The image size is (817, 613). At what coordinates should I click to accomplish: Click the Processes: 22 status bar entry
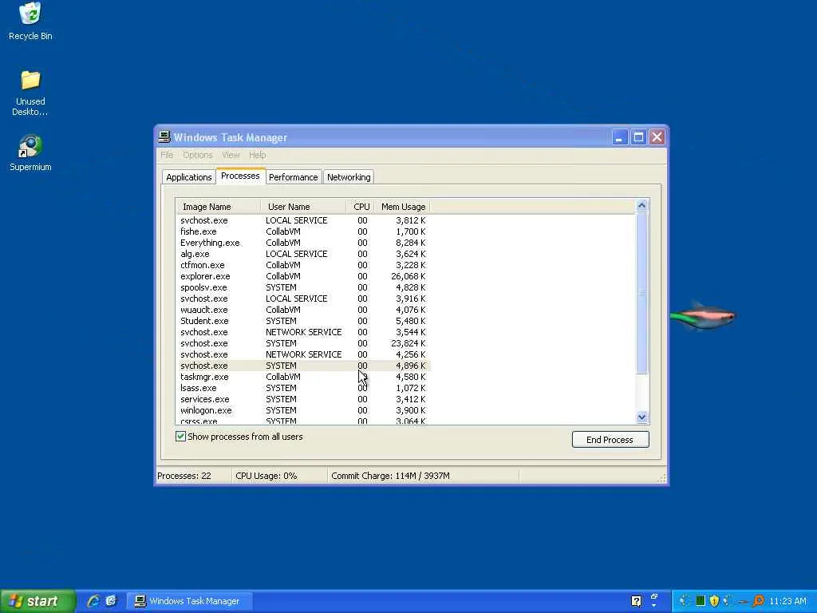click(x=194, y=476)
